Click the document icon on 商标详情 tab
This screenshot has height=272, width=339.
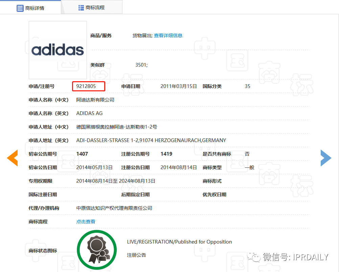point(20,7)
